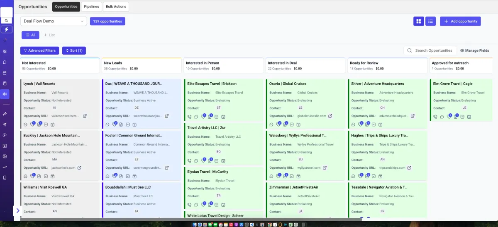Click the lightning bolt quick actions icon in sidebar
This screenshot has height=227, width=498.
pos(6,29)
